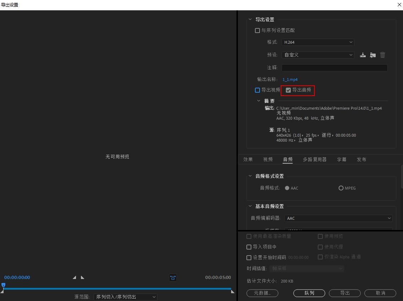Click the 注释 comment input field
Viewport: 403px width, 301px height.
tap(334, 68)
